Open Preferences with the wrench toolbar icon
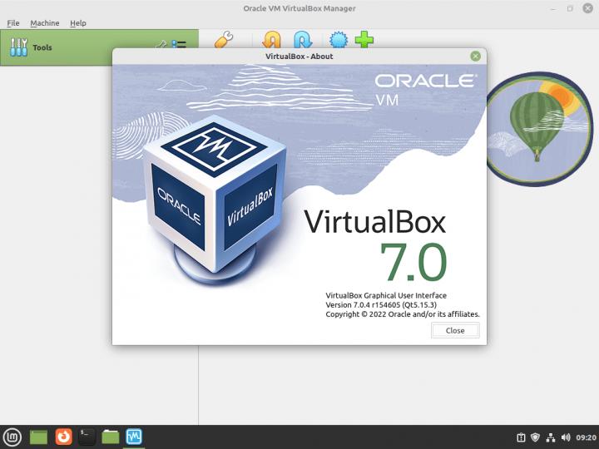The height and width of the screenshot is (449, 599). point(223,39)
